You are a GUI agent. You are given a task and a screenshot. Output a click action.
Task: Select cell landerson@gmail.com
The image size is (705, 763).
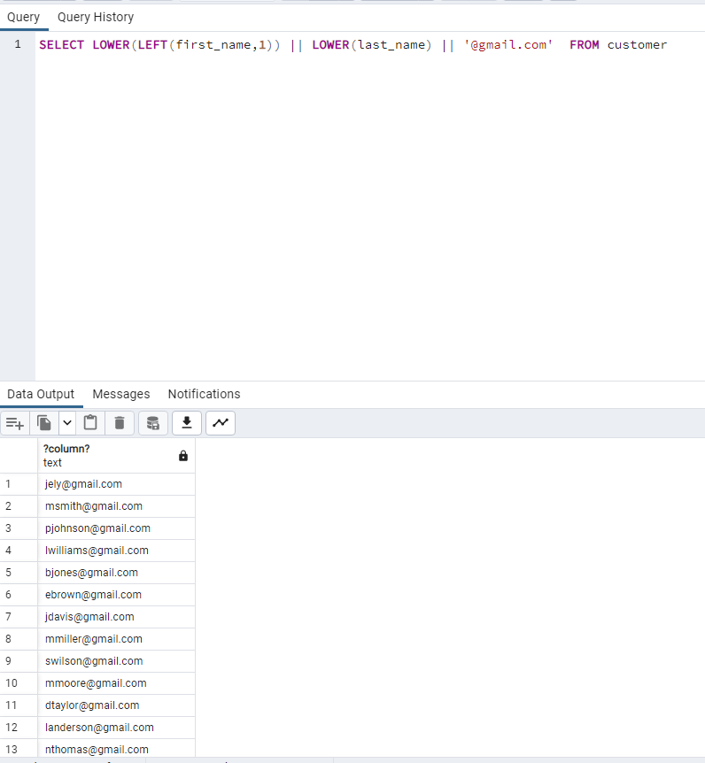click(x=116, y=728)
